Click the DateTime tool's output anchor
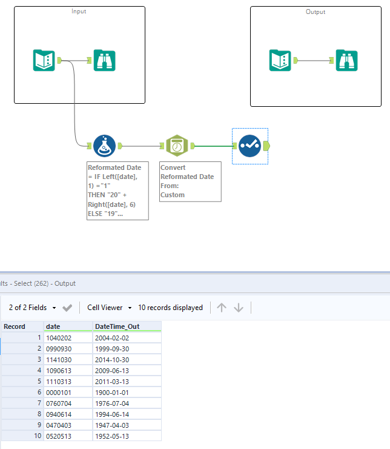Image resolution: width=390 pixels, height=449 pixels. pos(193,146)
